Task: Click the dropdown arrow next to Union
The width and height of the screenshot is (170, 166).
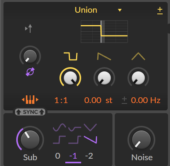Action: tap(120, 10)
